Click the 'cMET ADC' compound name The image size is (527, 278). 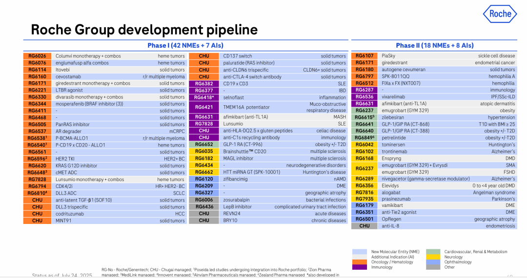pyautogui.click(x=66, y=173)
